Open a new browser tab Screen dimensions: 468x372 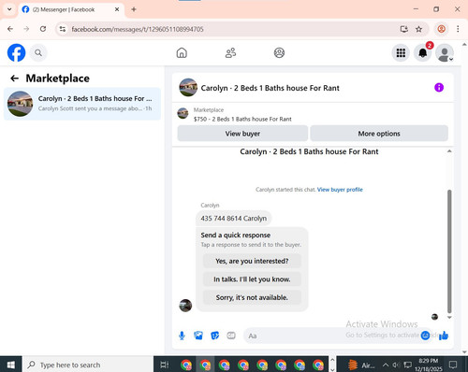coord(134,9)
